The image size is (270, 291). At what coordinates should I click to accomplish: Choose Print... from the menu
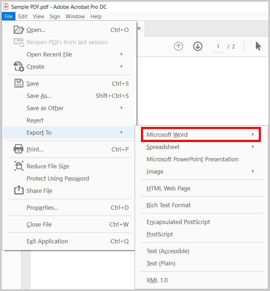tap(69, 149)
